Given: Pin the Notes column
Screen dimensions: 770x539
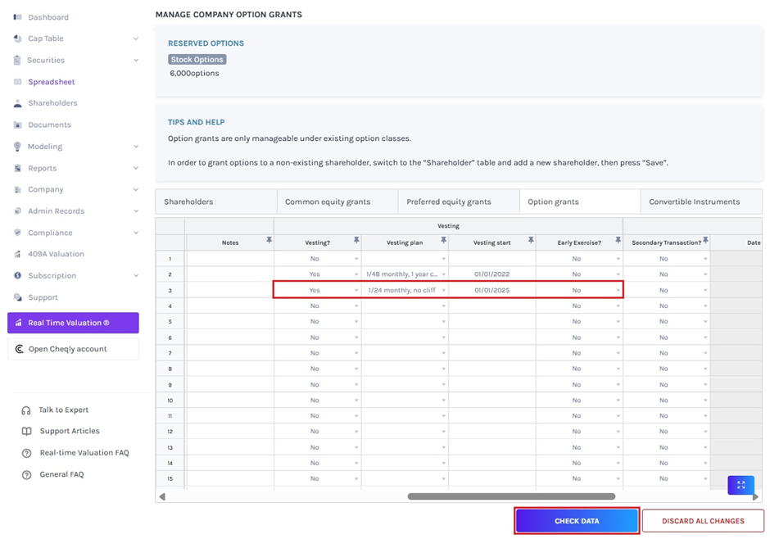Looking at the screenshot, I should click(269, 241).
